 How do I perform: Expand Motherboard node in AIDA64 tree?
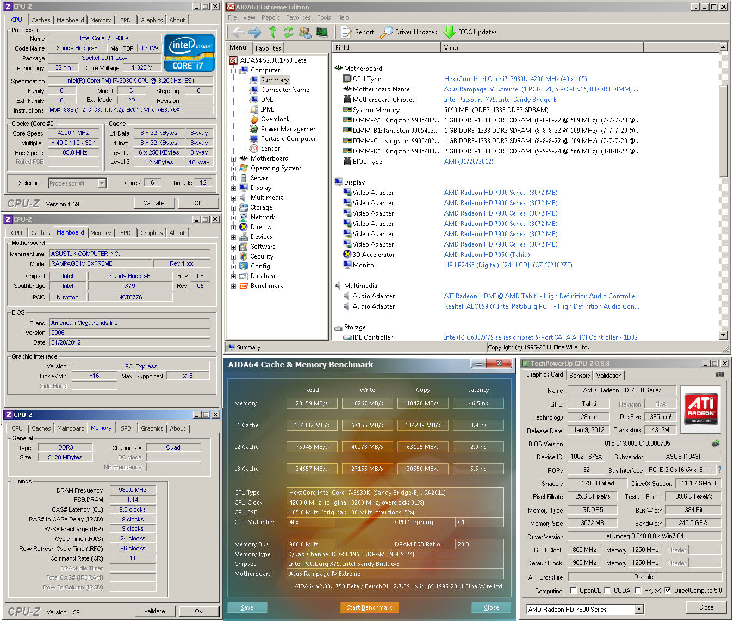point(233,159)
